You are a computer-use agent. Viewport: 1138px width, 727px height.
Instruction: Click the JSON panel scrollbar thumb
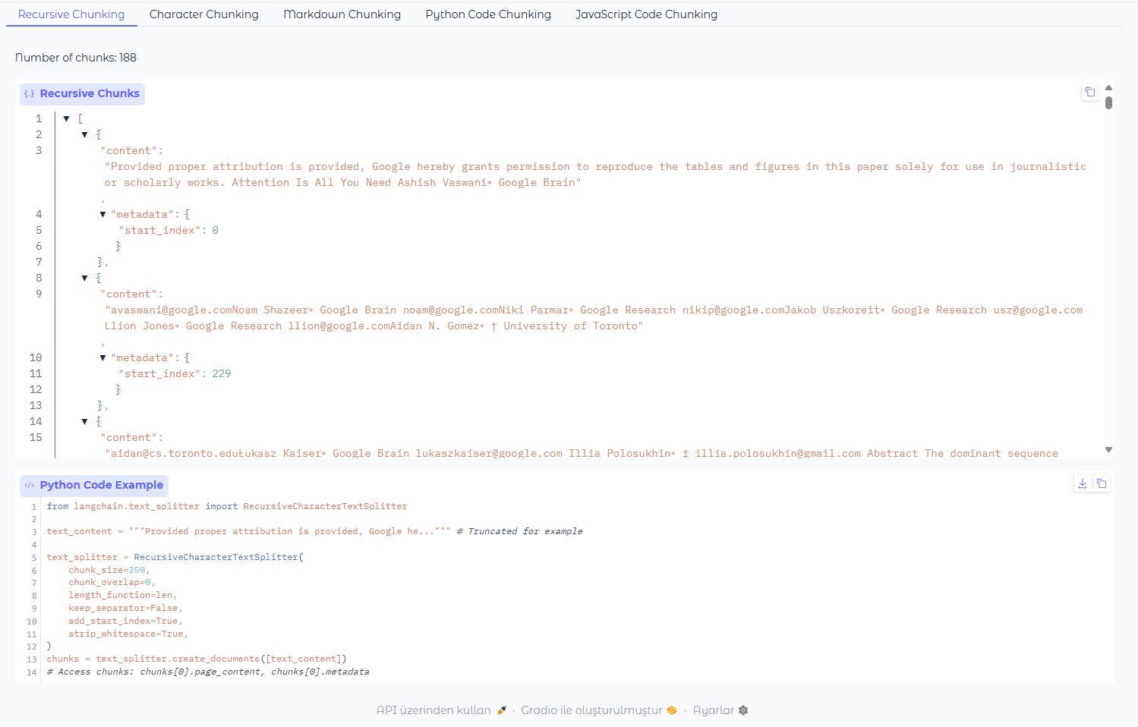1108,102
